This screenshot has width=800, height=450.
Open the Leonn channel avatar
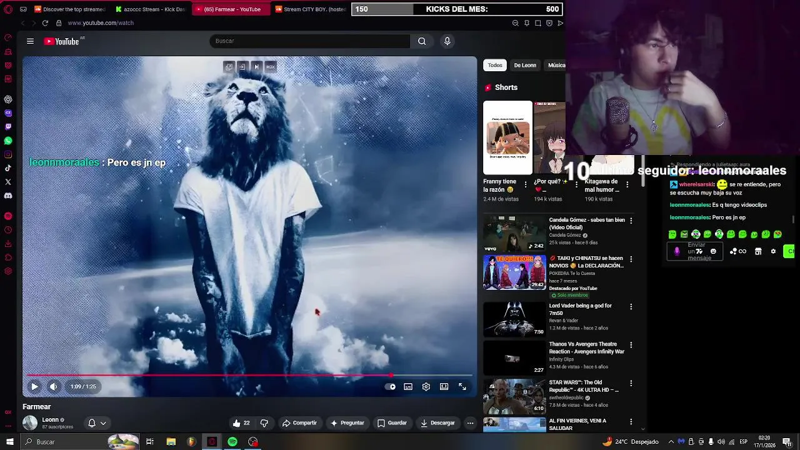click(x=30, y=423)
